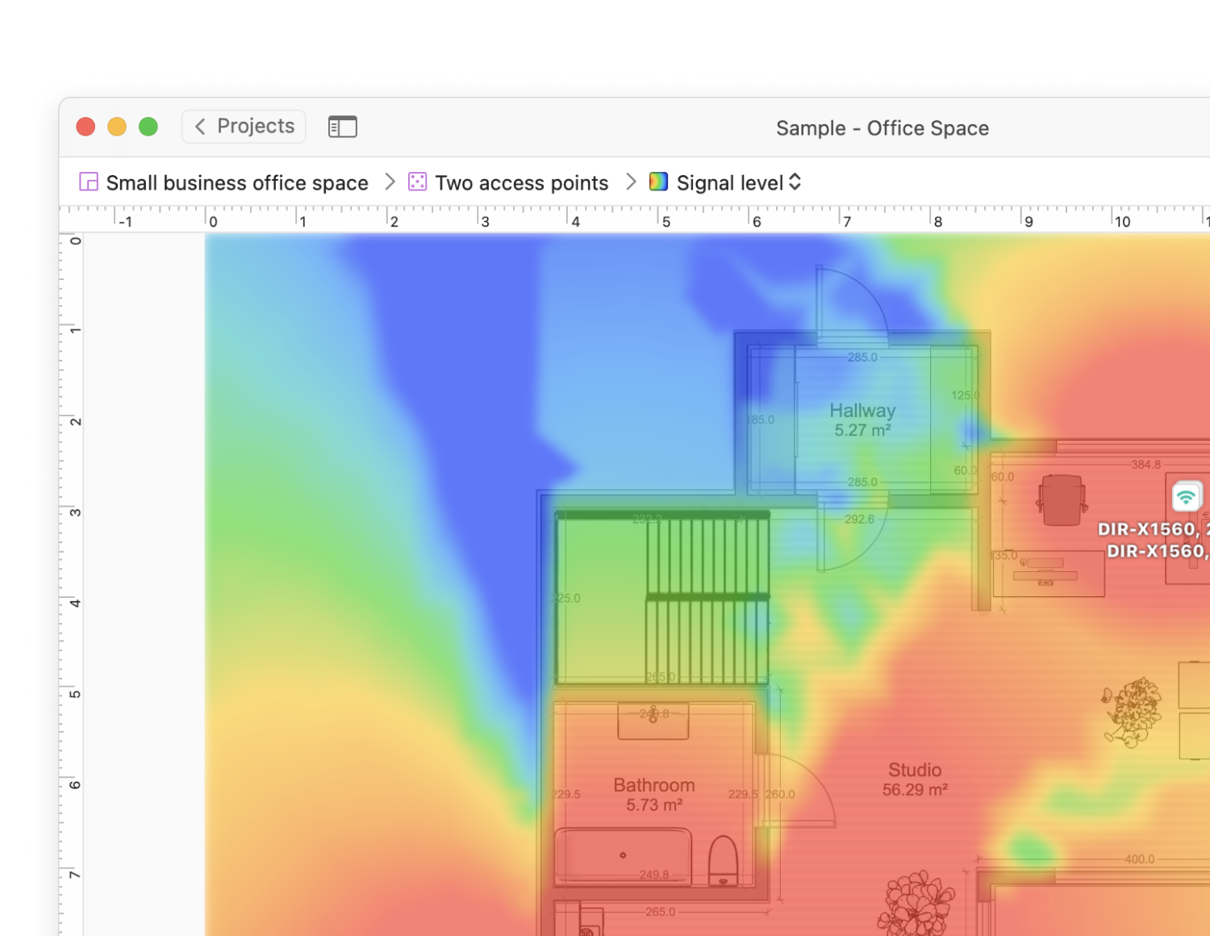Click the chevron after Small business office space

click(x=390, y=182)
